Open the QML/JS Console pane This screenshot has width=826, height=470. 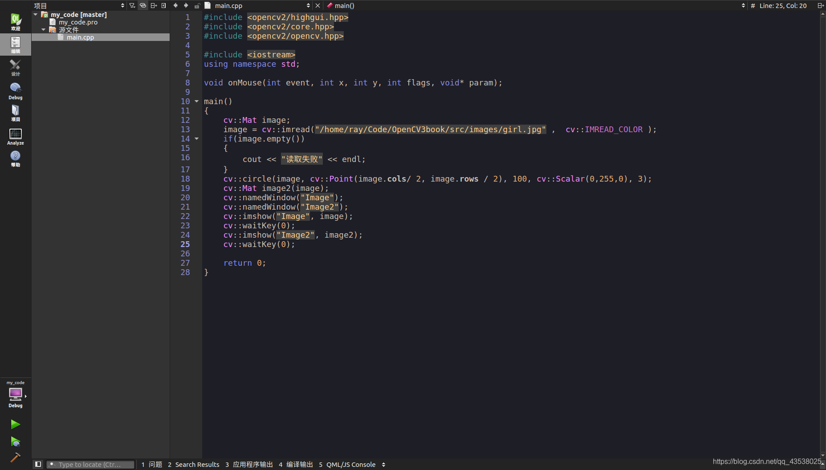[347, 464]
